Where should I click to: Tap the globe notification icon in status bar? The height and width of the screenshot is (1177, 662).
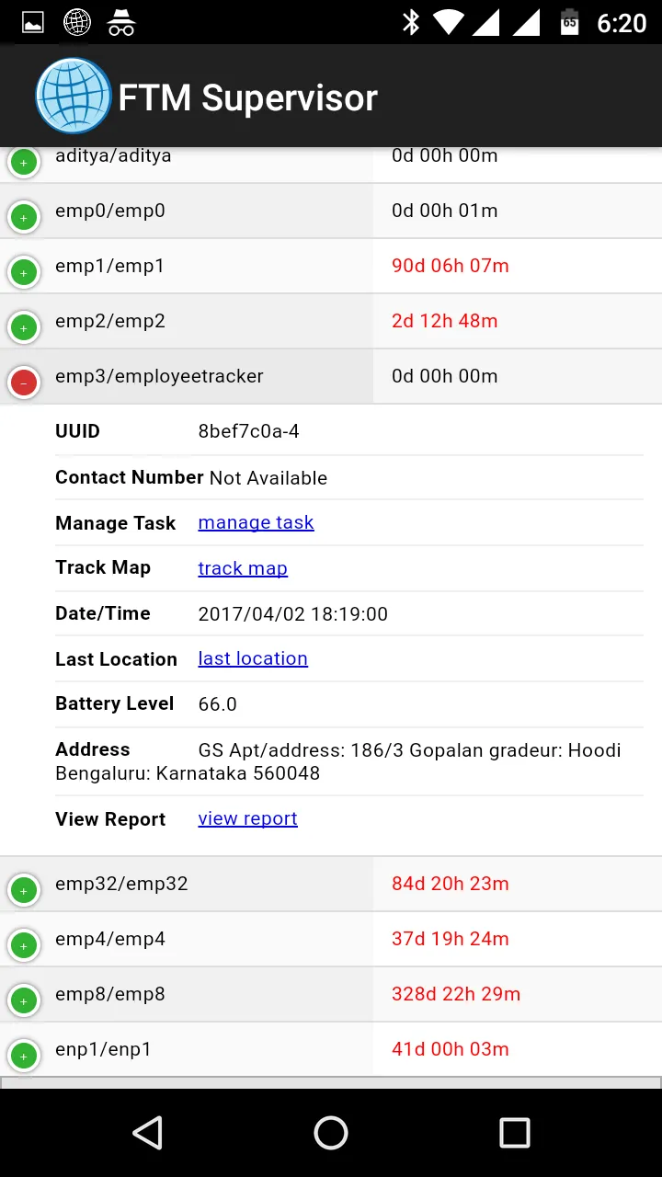[x=77, y=23]
